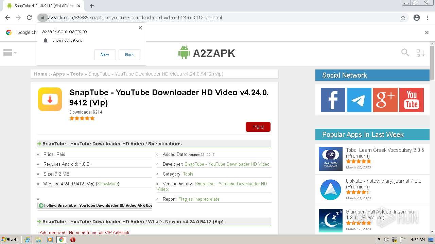Click the sort-download icon beside search
Screen dimensions: 435x244
[420, 53]
